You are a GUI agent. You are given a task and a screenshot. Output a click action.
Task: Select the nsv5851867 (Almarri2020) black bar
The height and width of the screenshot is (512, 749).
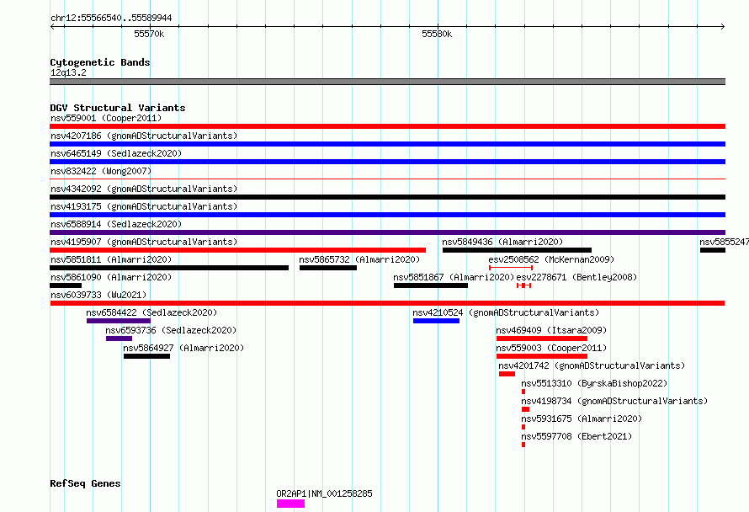[x=431, y=285]
